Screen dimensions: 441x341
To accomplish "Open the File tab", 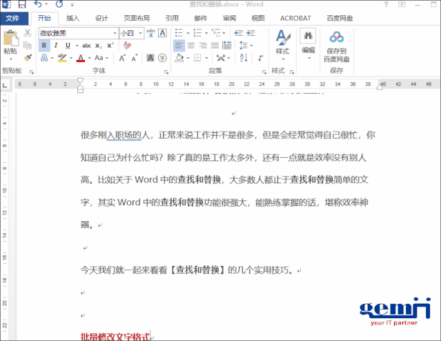I will pos(12,18).
